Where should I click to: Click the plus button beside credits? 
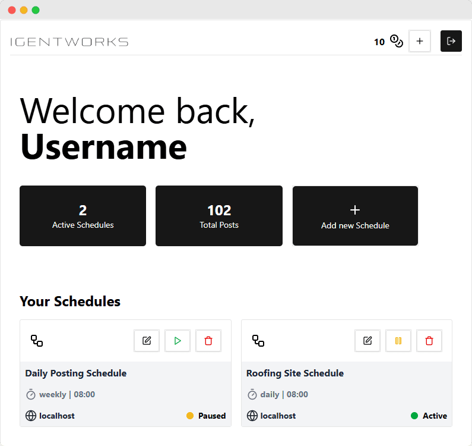(419, 41)
